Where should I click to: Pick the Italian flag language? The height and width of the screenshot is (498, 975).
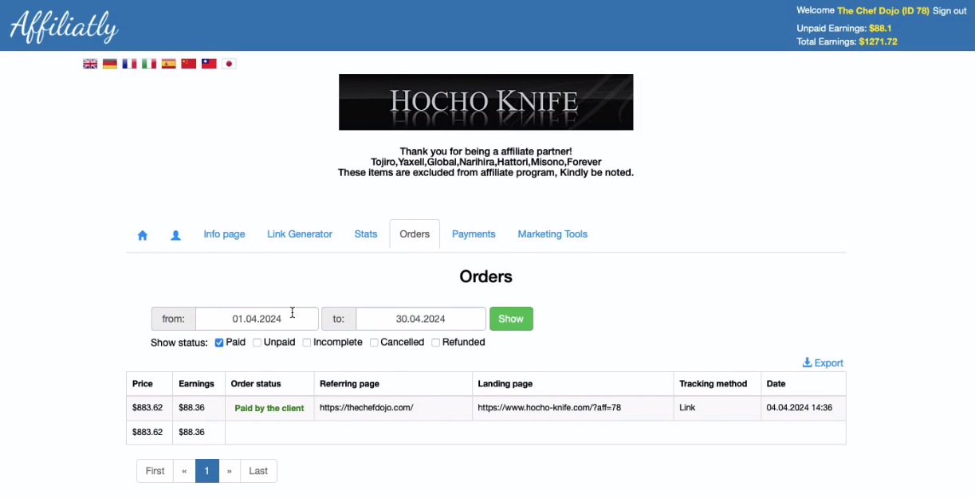pyautogui.click(x=149, y=64)
